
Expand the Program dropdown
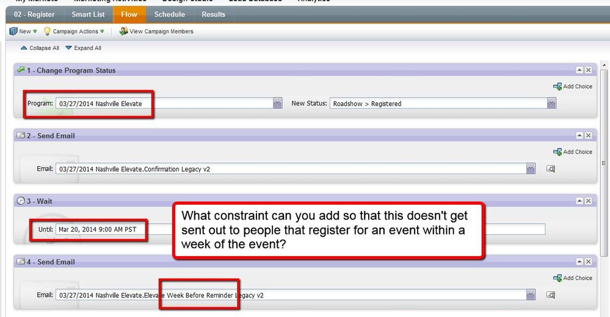click(x=278, y=104)
